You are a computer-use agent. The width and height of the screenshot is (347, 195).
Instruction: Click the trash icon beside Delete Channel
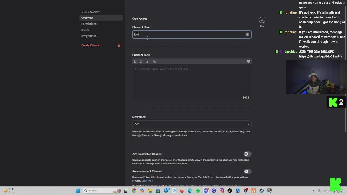coord(119,45)
